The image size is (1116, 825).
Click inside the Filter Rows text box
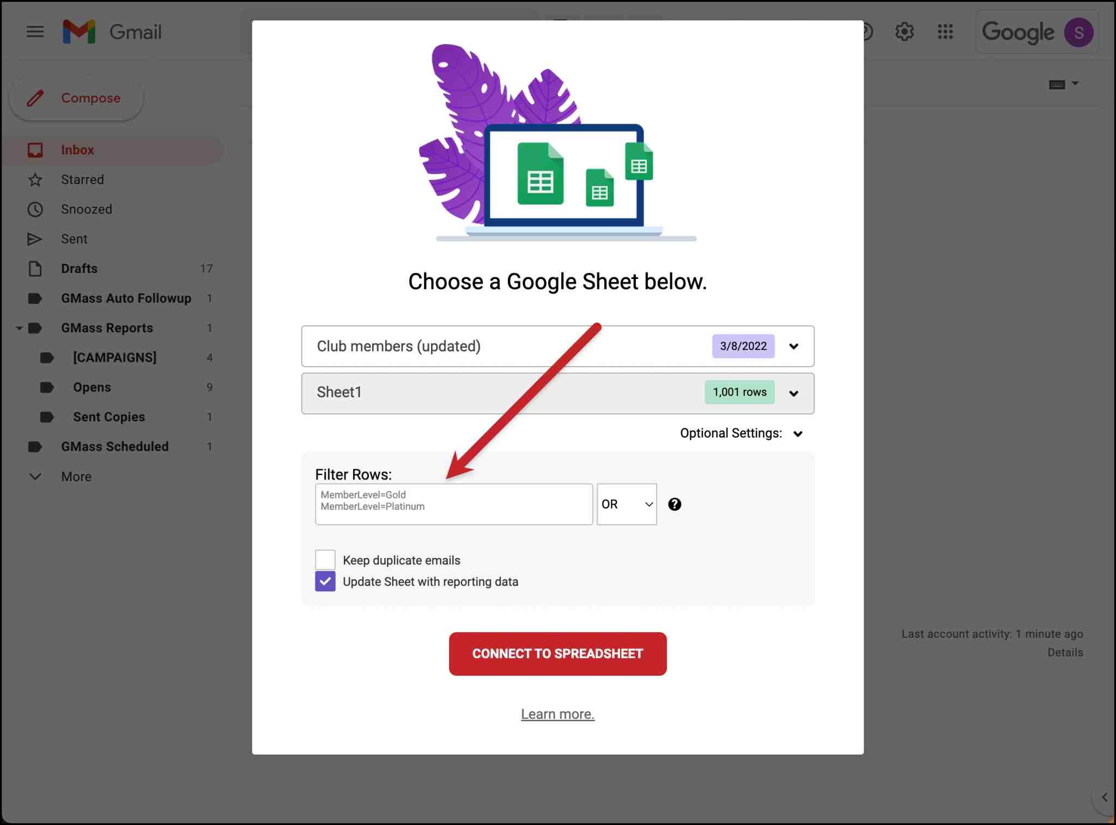(453, 504)
